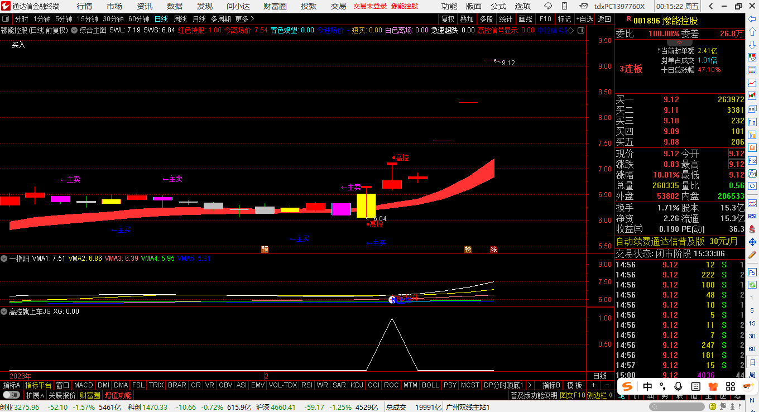Open the 公式 menu
Screen dimensions: 759x412
coord(498,6)
